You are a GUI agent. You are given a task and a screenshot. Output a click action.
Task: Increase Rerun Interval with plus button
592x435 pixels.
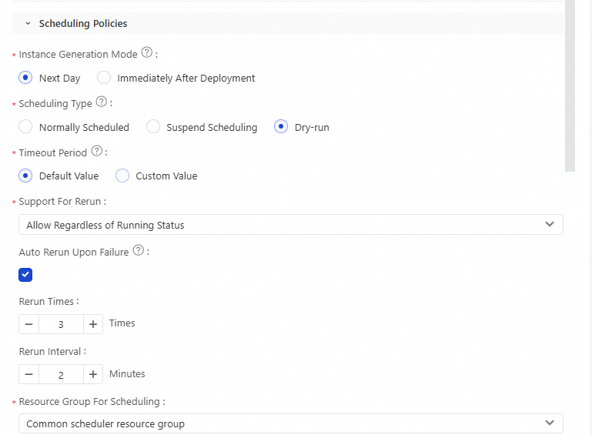pyautogui.click(x=93, y=374)
